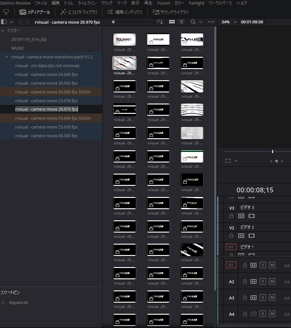Solo the A2 audio track
This screenshot has width=291, height=328.
[263, 281]
